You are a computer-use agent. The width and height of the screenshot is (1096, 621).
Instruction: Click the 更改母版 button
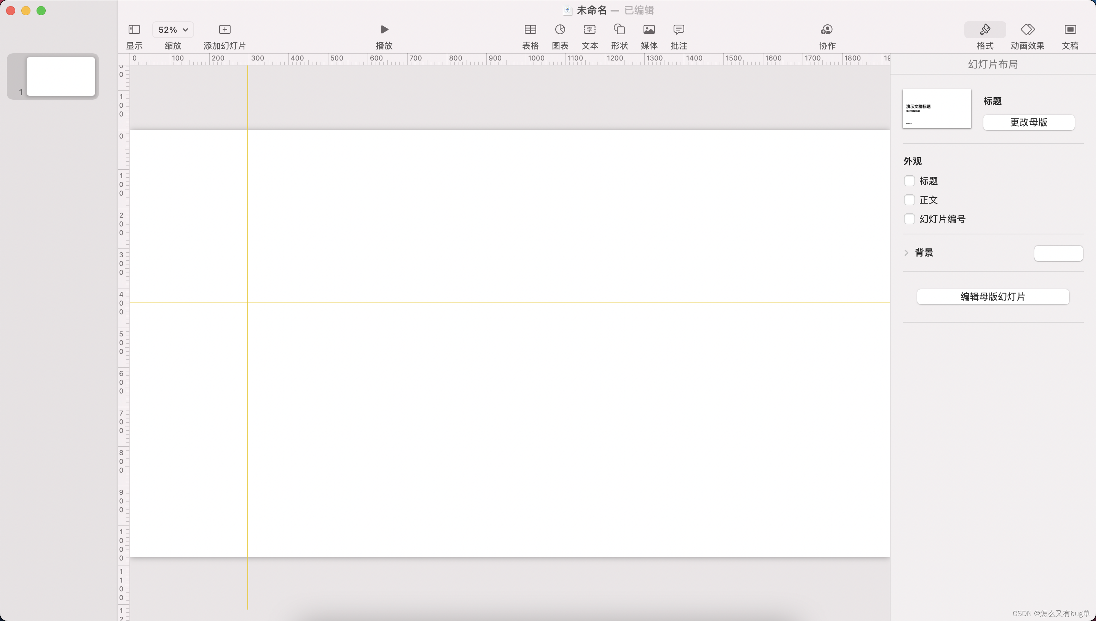(1028, 123)
